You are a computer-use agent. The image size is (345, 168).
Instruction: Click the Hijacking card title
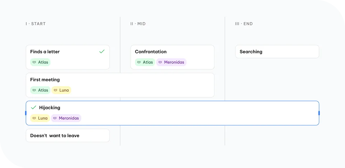click(50, 108)
